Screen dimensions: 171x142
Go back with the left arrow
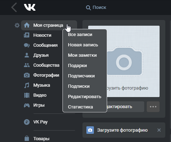pos(14,7)
